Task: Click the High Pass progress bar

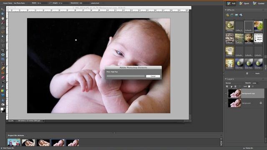Action: click(x=126, y=76)
